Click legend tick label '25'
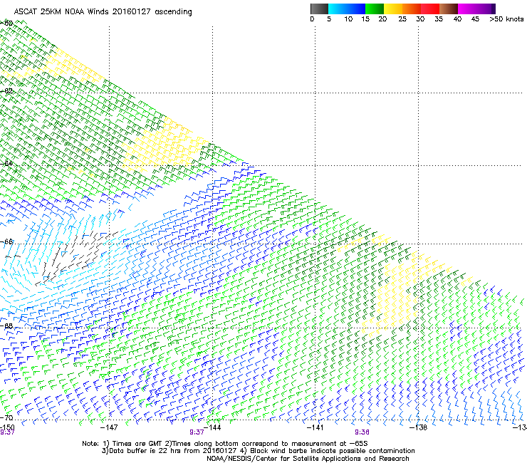The image size is (527, 463). tap(402, 19)
